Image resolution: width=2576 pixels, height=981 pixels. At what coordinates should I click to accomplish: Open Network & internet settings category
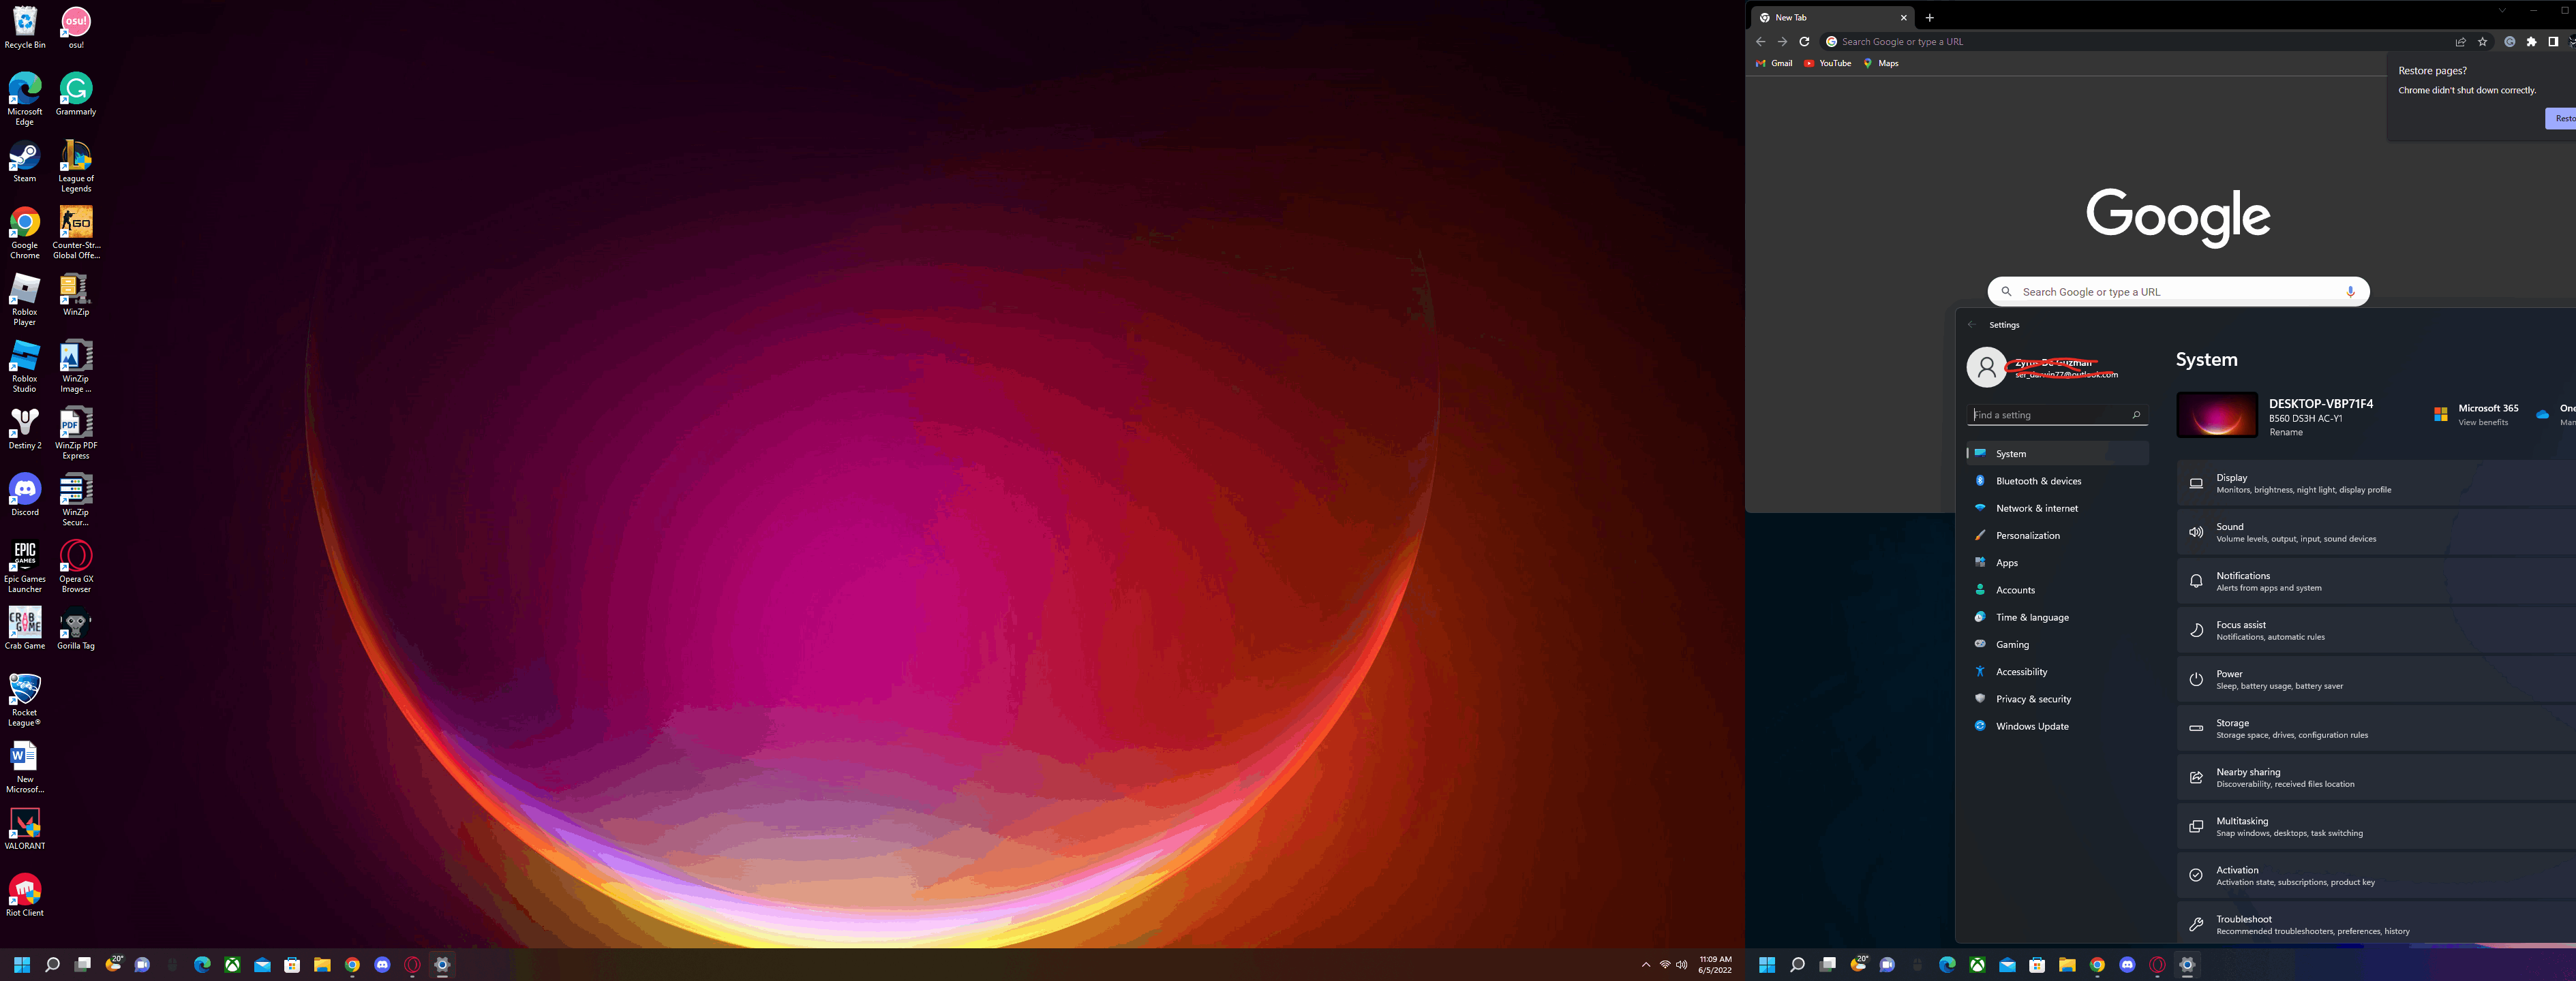(x=2057, y=508)
